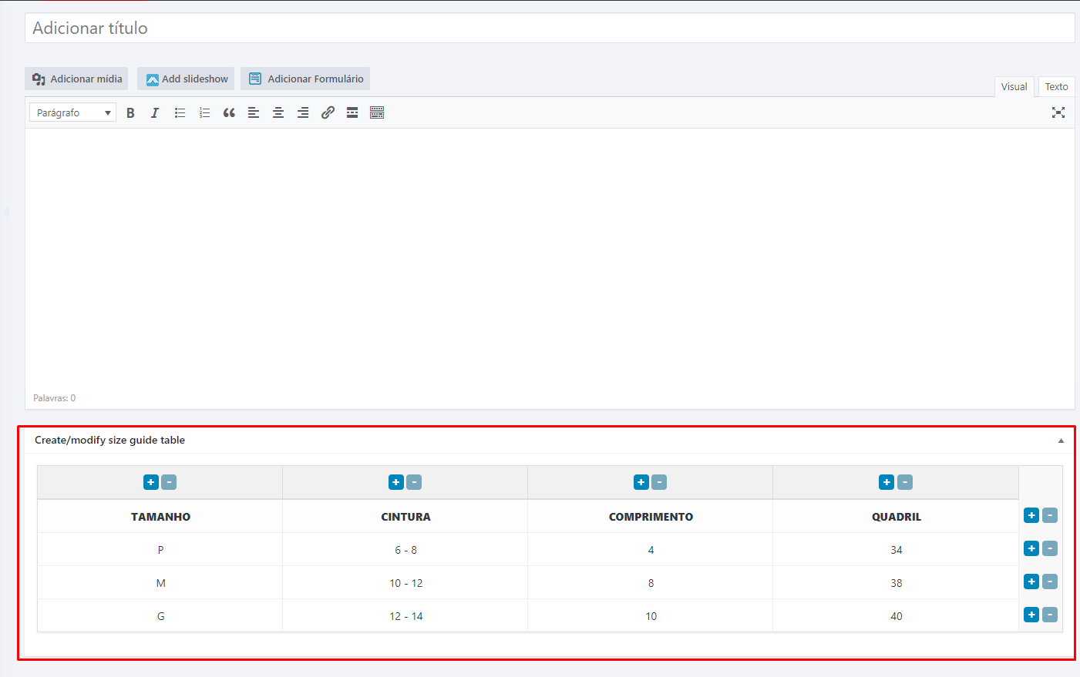Enable distraction-free fullscreen mode
The height and width of the screenshot is (677, 1080).
[1058, 112]
